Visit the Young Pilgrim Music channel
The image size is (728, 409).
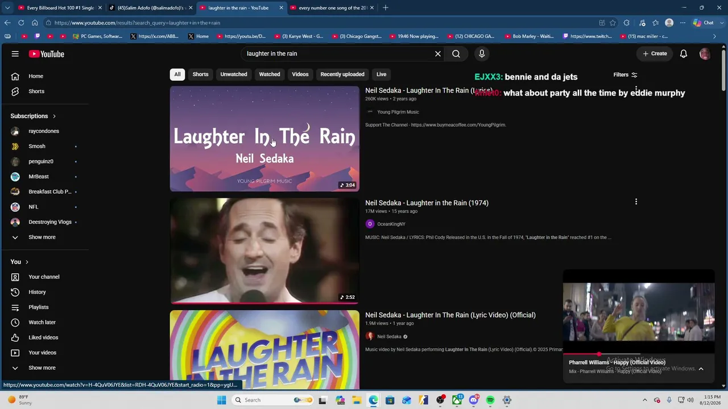coord(398,112)
